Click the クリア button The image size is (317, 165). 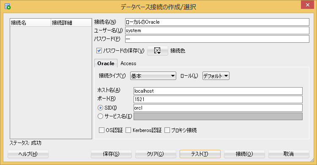[x=156, y=154]
